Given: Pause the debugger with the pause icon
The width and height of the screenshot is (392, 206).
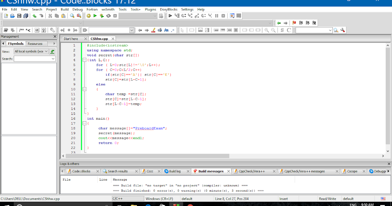Looking at the screenshot, I should tap(217, 15).
